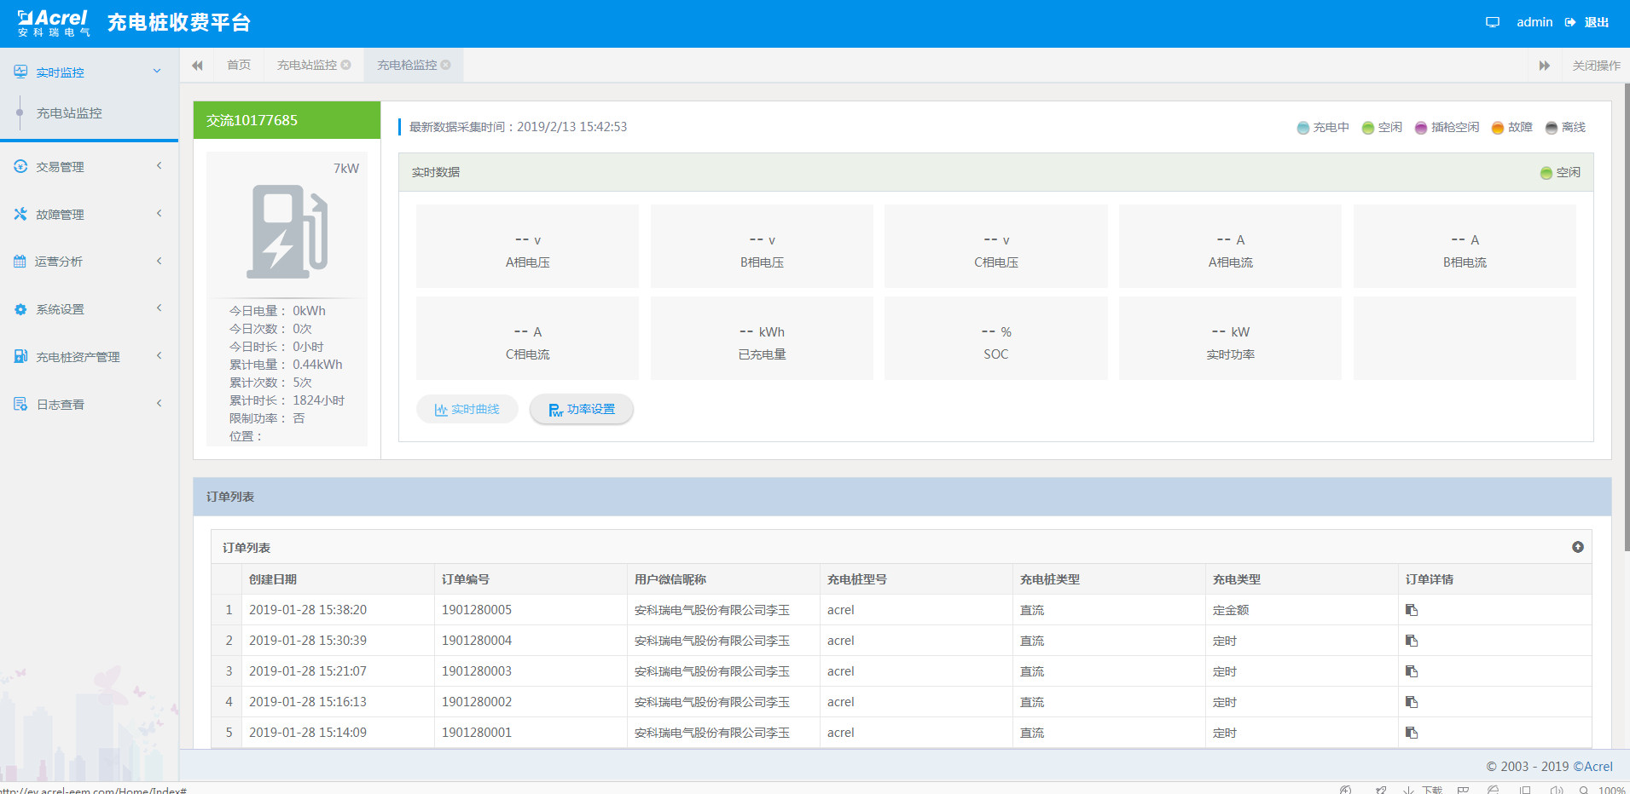Click the tab scroll-right double arrow icon

(1544, 66)
